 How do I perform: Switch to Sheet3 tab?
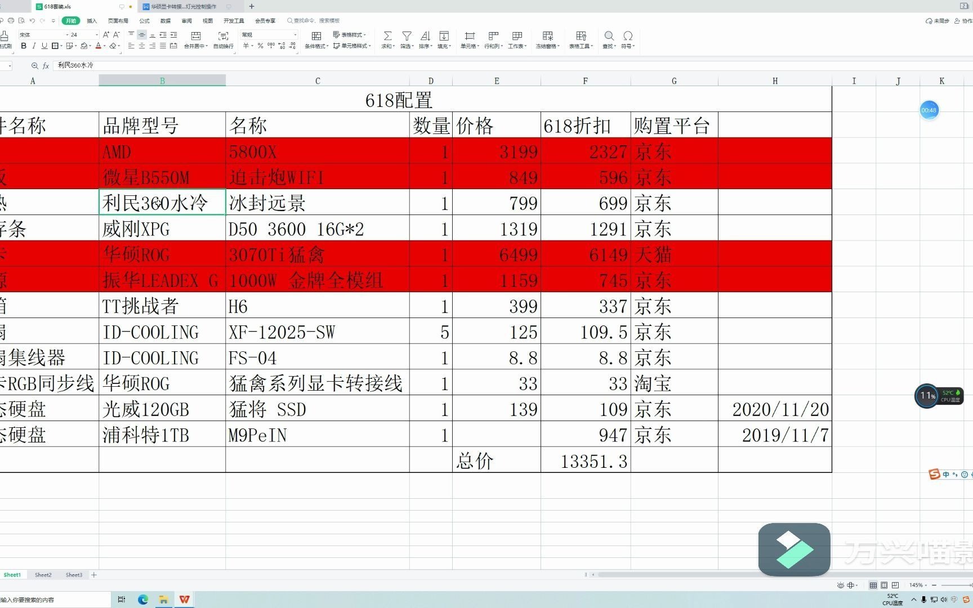point(74,575)
